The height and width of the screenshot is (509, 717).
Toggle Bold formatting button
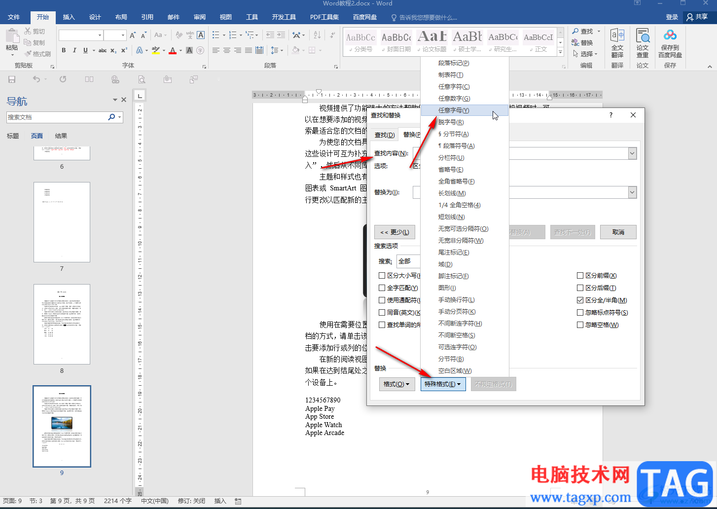(x=64, y=50)
